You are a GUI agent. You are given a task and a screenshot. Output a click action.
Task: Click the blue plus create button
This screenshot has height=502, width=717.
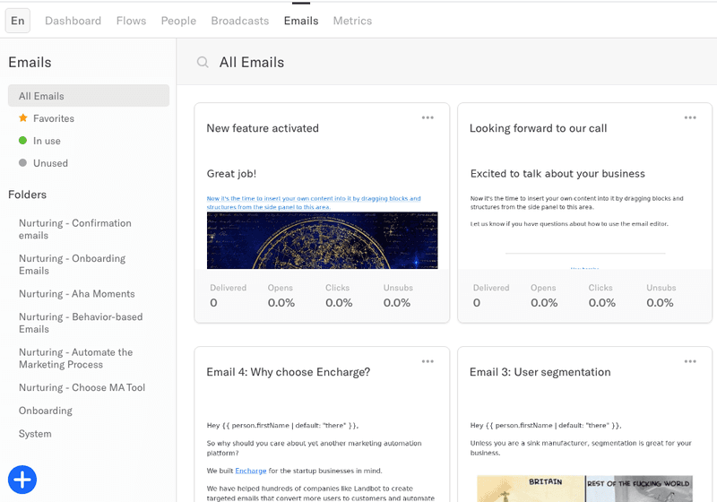[x=23, y=480]
